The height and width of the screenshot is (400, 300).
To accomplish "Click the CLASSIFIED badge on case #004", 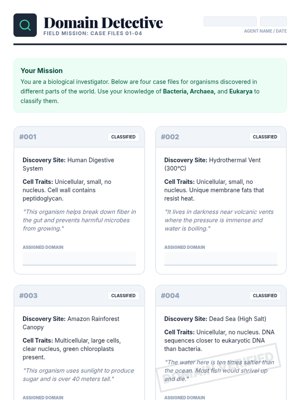I will (x=265, y=295).
